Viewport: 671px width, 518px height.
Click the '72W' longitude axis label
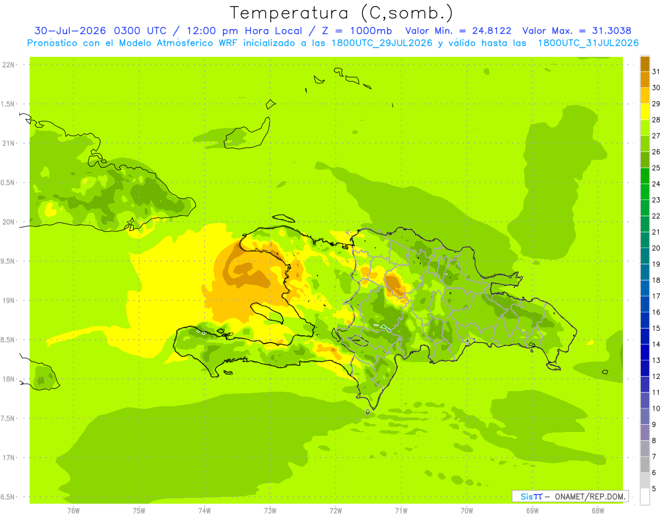point(335,511)
